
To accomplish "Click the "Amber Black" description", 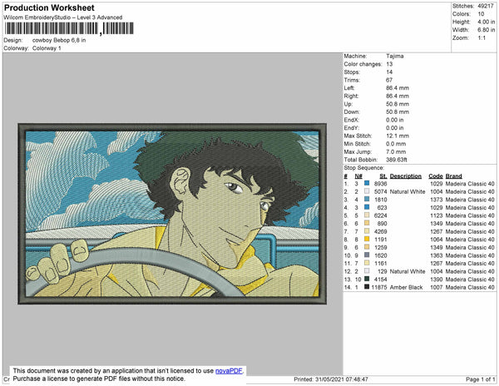I will (x=407, y=287).
